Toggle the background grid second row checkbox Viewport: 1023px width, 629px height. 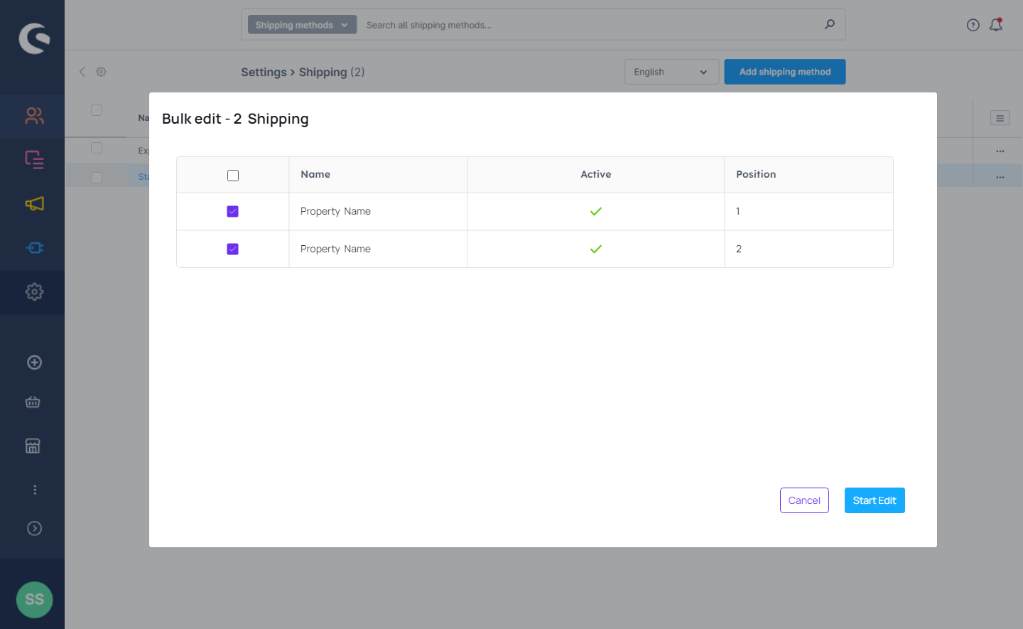[x=97, y=178]
